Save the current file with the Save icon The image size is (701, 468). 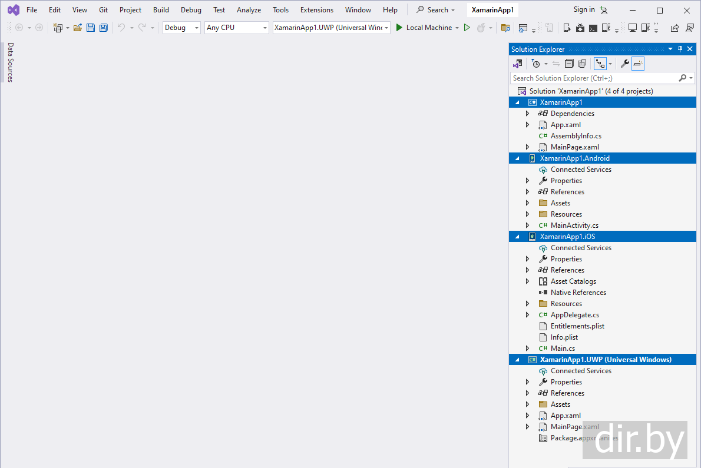pos(91,28)
